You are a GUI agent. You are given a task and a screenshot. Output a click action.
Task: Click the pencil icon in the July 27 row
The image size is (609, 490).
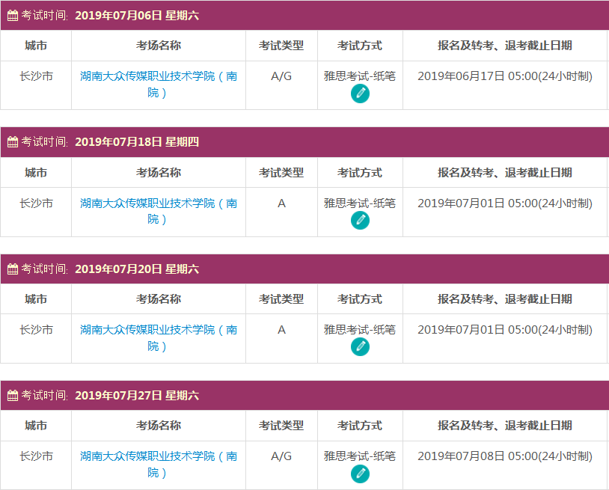360,473
